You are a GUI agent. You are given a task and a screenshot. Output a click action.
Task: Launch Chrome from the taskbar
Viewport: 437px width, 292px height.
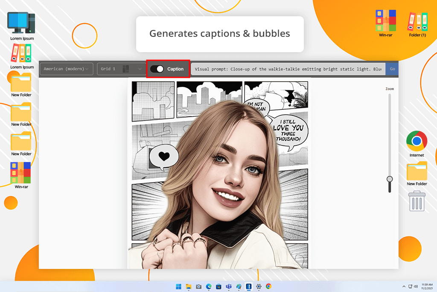click(269, 286)
